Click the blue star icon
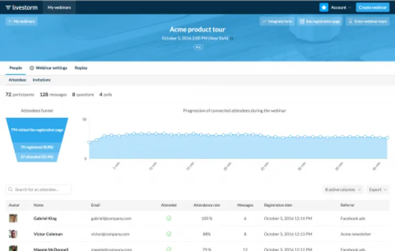Screen dimensions: 395x251 (x=324, y=7)
